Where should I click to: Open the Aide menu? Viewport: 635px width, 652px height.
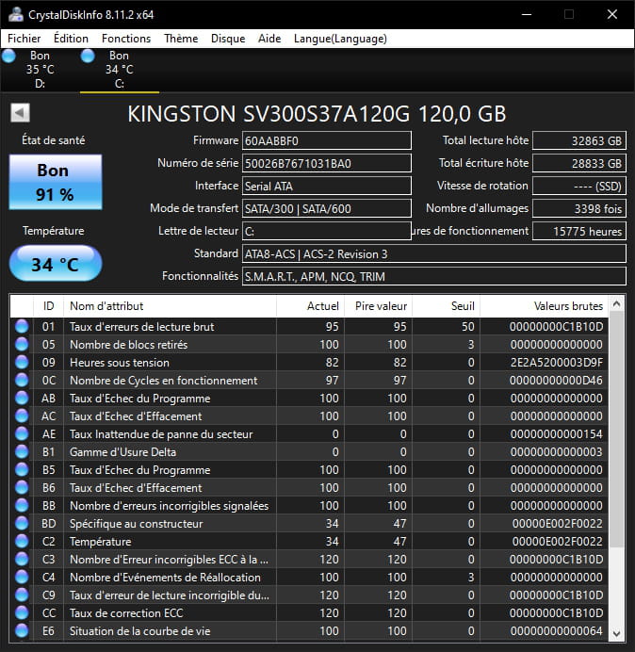tap(269, 39)
